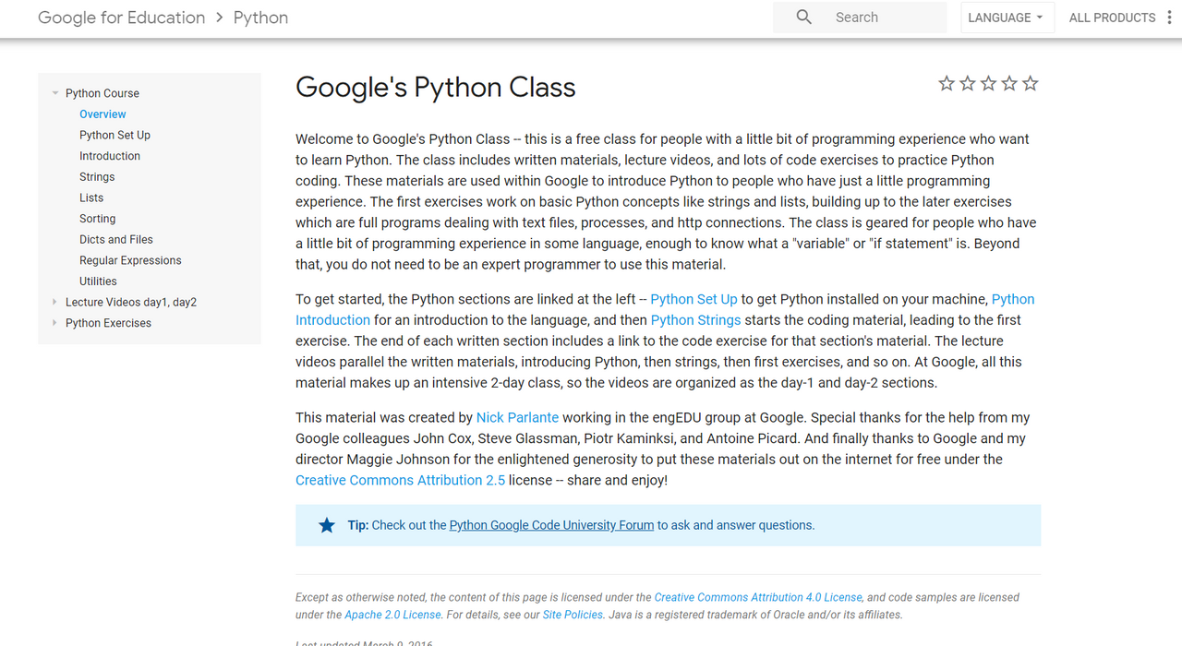
Task: Click the blue tip star icon
Action: (x=327, y=525)
